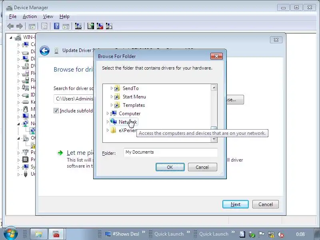Toggle the show/hide console tree toolbar icon
Viewport: 320px width, 240px height.
32,26
